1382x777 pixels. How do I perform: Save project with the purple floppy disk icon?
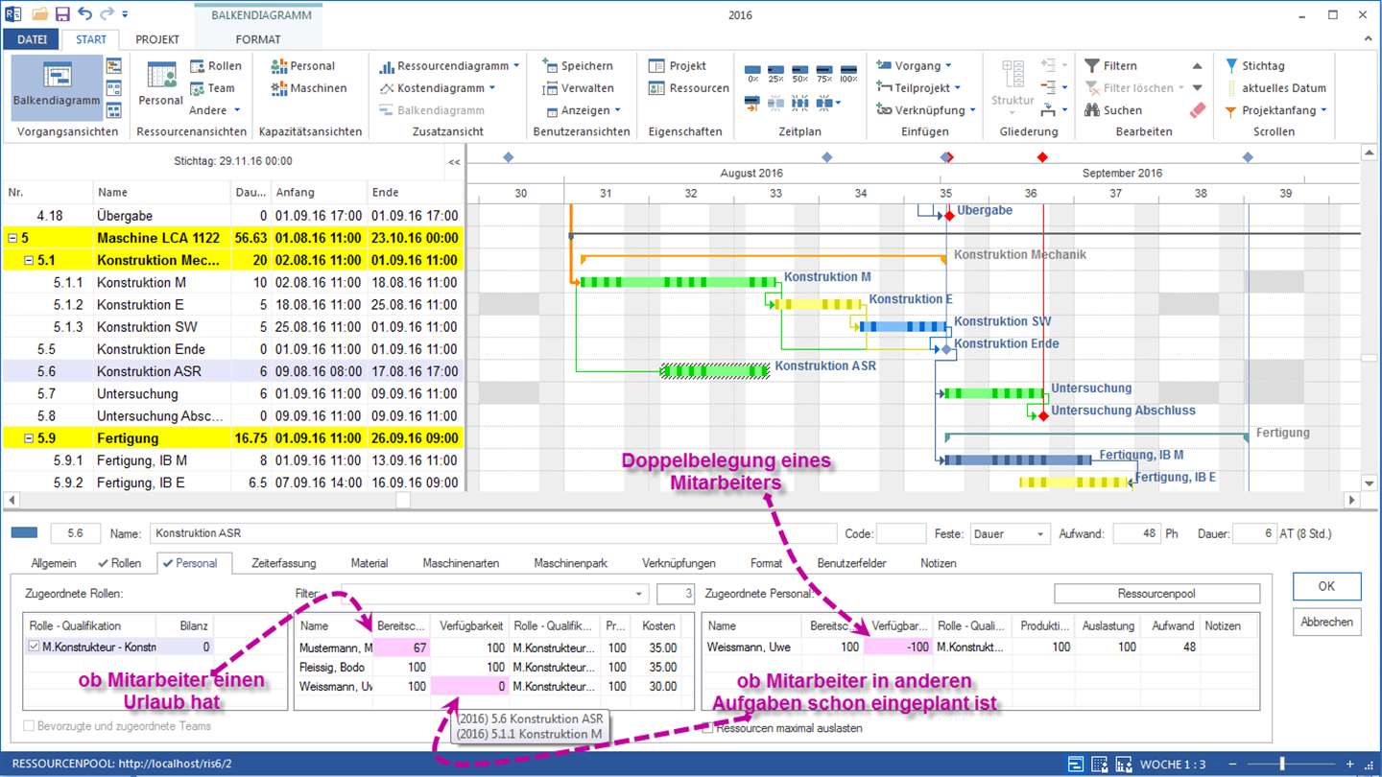click(x=62, y=14)
